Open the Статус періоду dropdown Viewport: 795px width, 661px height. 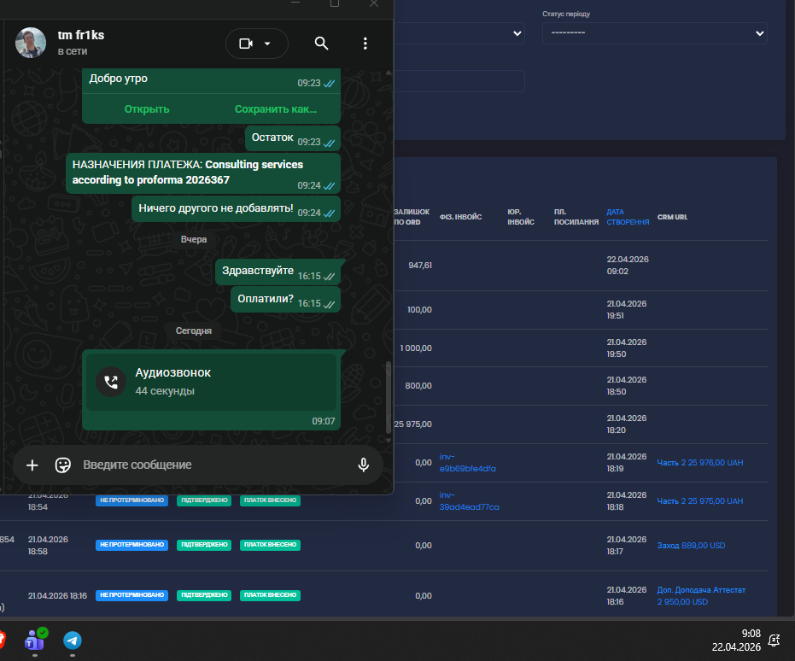[x=655, y=33]
